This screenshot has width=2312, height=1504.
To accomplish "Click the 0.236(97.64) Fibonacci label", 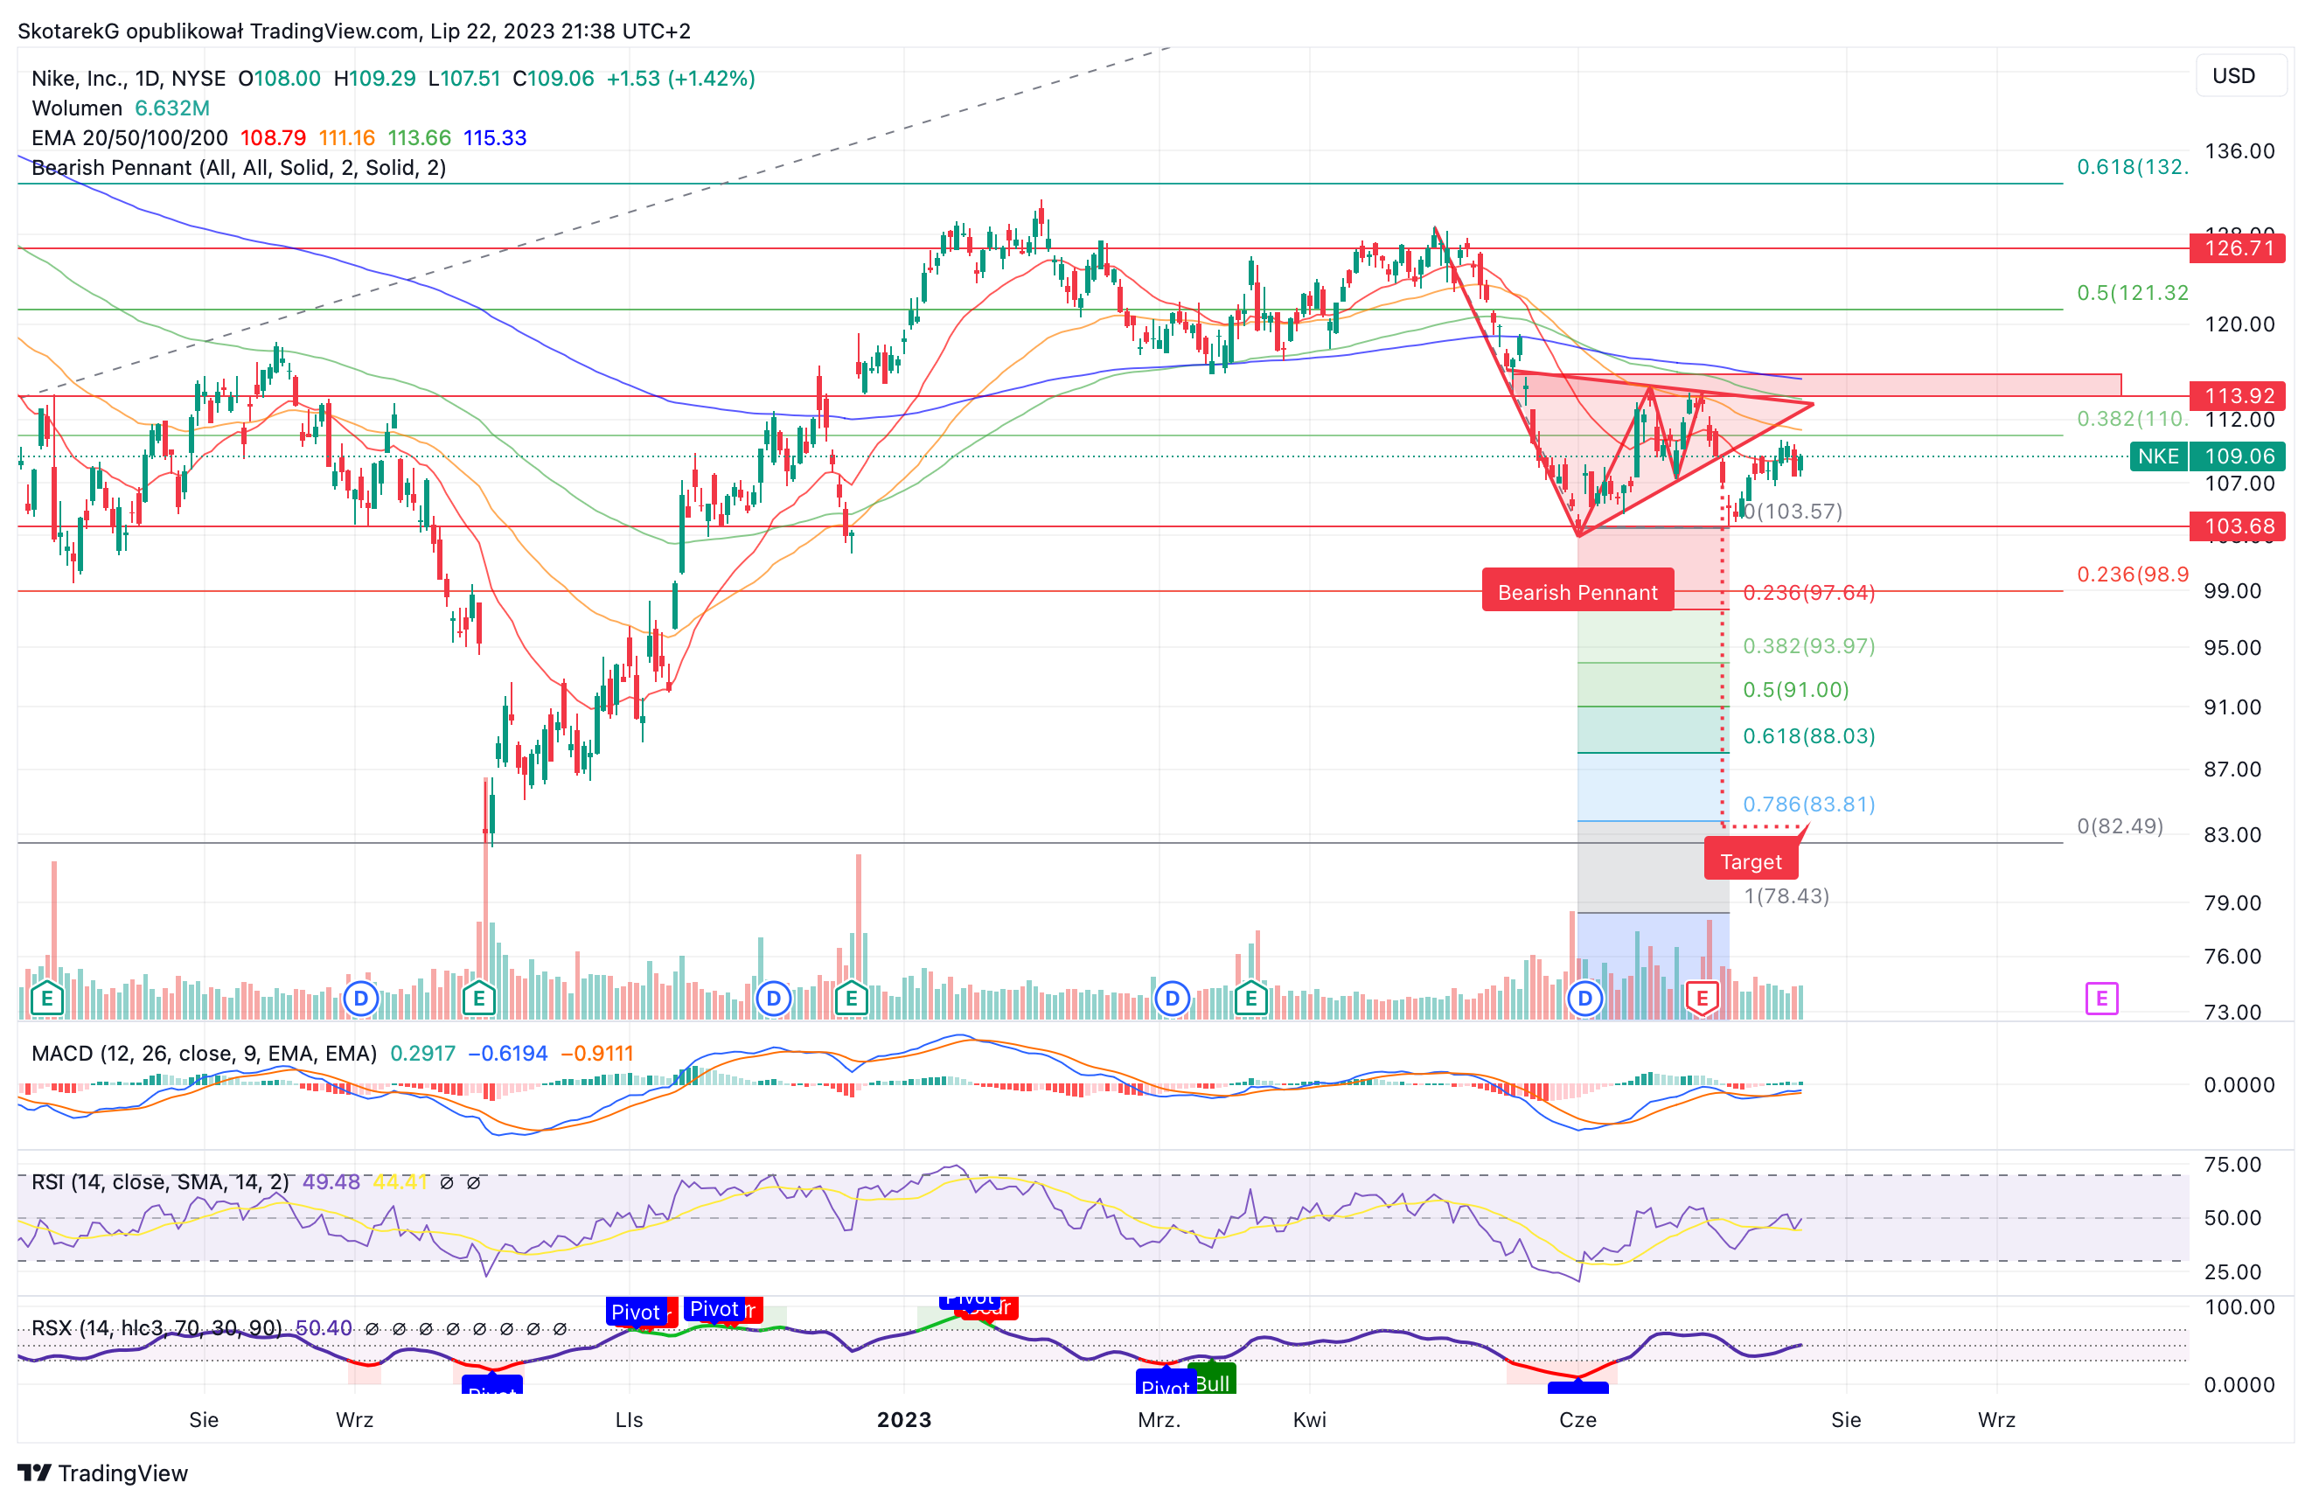I will (1809, 593).
